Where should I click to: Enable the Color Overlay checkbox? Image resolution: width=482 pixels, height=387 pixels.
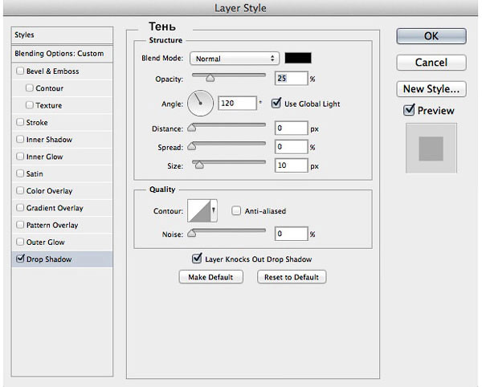pos(20,190)
